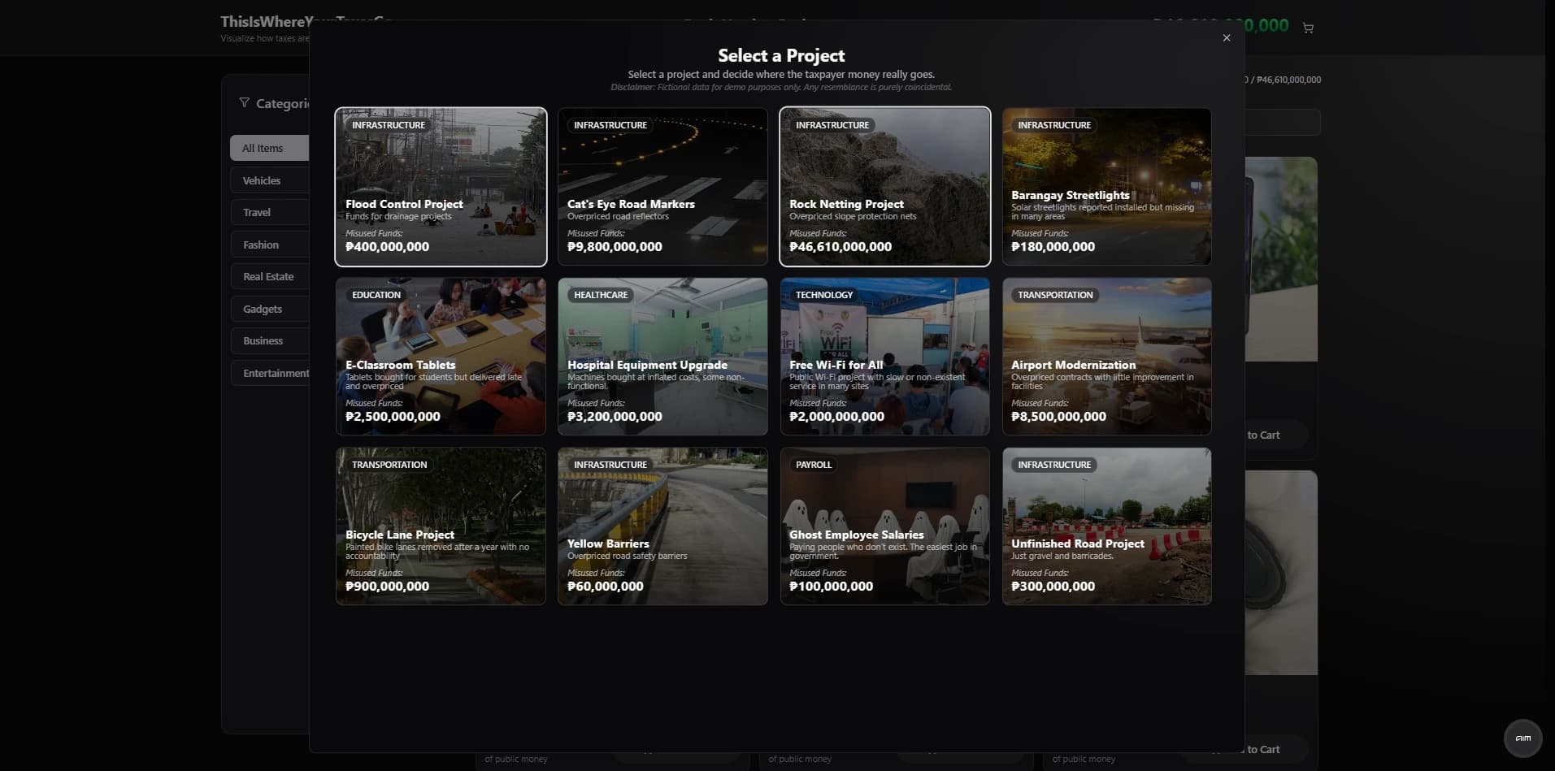Select Hospital Equipment Upgrade project

662,357
